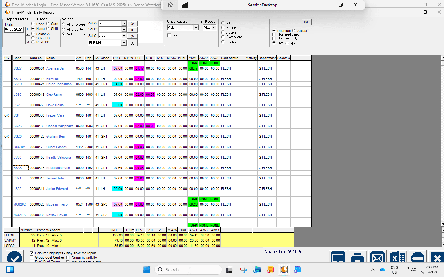
Task: Open employee name link Frezer Vara
Action: pyautogui.click(x=55, y=115)
